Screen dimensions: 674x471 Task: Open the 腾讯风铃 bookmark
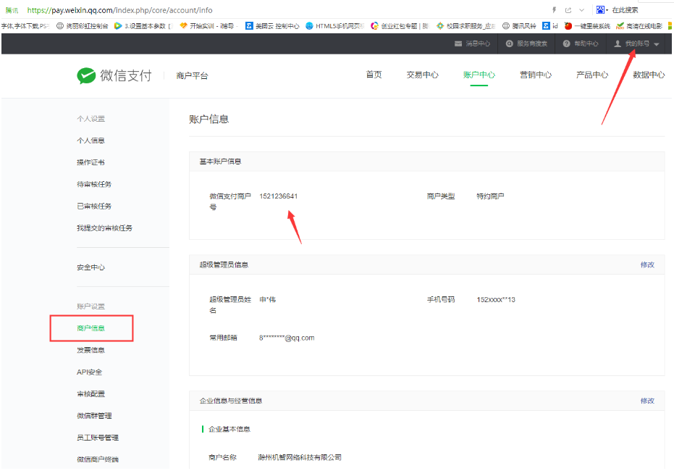[519, 26]
